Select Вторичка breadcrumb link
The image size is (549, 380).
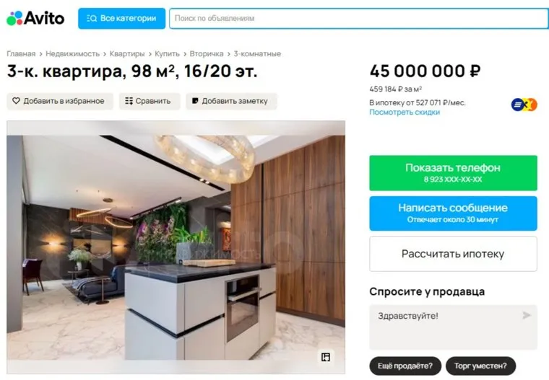(207, 54)
